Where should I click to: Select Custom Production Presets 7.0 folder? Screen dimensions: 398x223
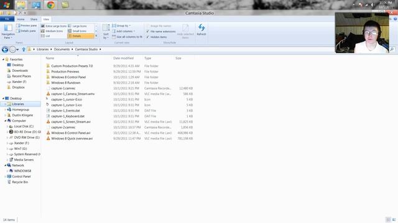(x=72, y=66)
